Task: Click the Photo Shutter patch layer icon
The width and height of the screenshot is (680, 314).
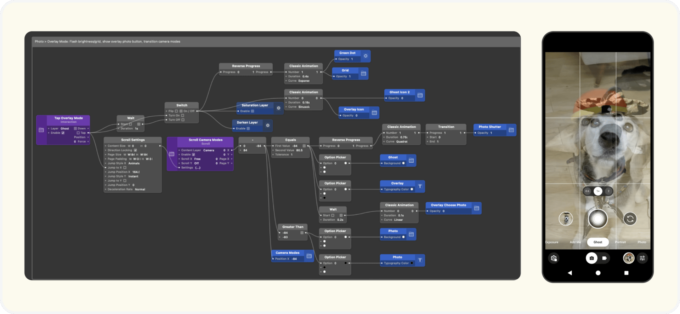Action: (x=511, y=130)
